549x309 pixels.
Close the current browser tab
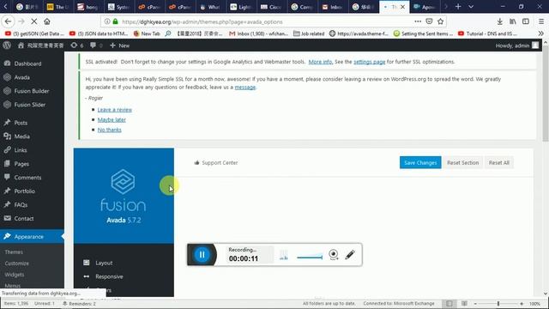pyautogui.click(x=402, y=7)
